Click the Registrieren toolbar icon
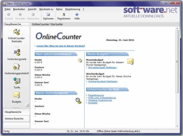The width and height of the screenshot is (183, 136). (64, 14)
